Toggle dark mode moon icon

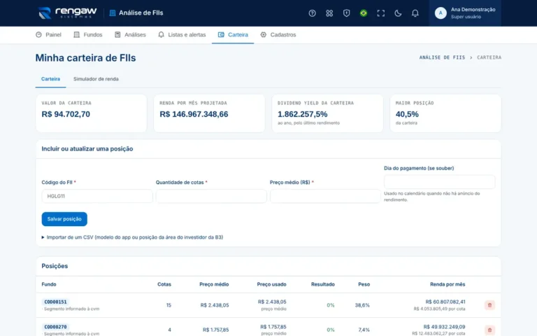pos(398,13)
